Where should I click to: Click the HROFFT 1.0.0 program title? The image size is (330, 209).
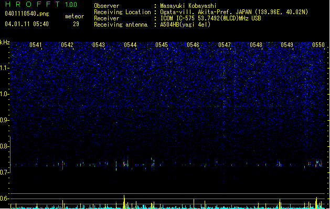41,4
